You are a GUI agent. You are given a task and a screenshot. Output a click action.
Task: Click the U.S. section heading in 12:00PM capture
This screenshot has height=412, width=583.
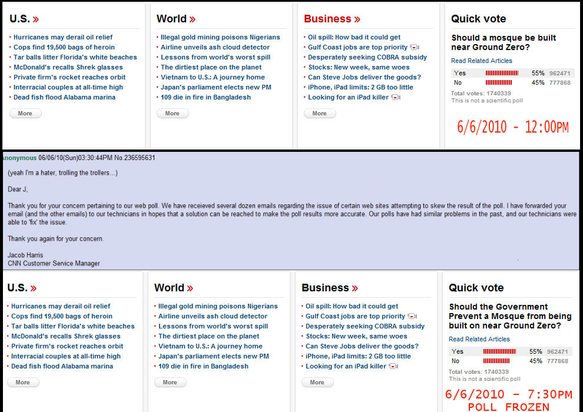click(x=24, y=19)
